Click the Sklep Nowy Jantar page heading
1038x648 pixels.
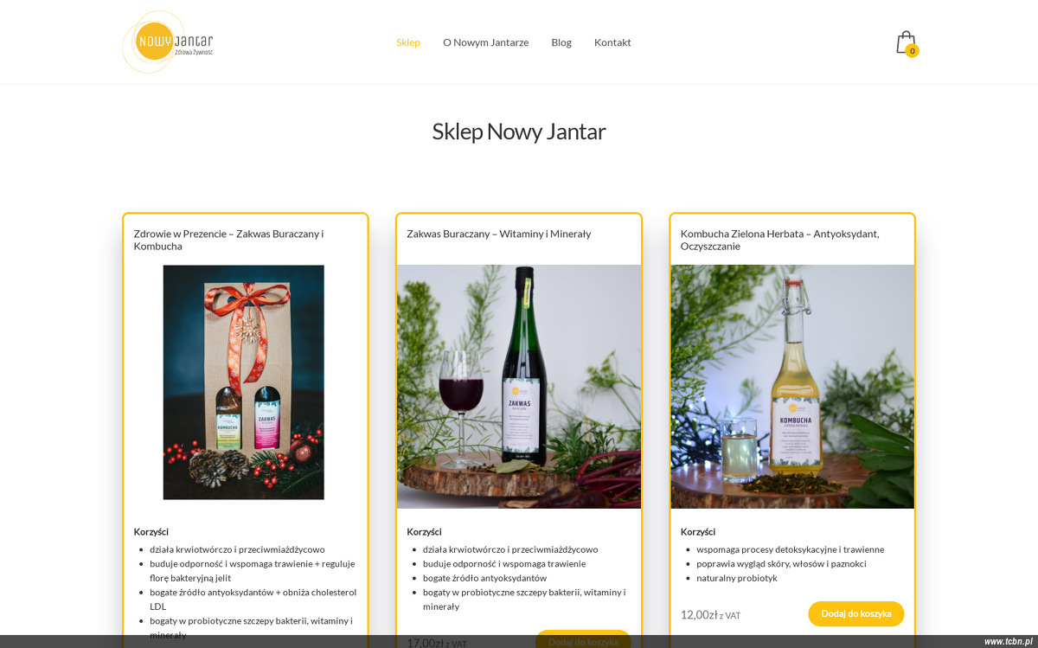pos(519,132)
